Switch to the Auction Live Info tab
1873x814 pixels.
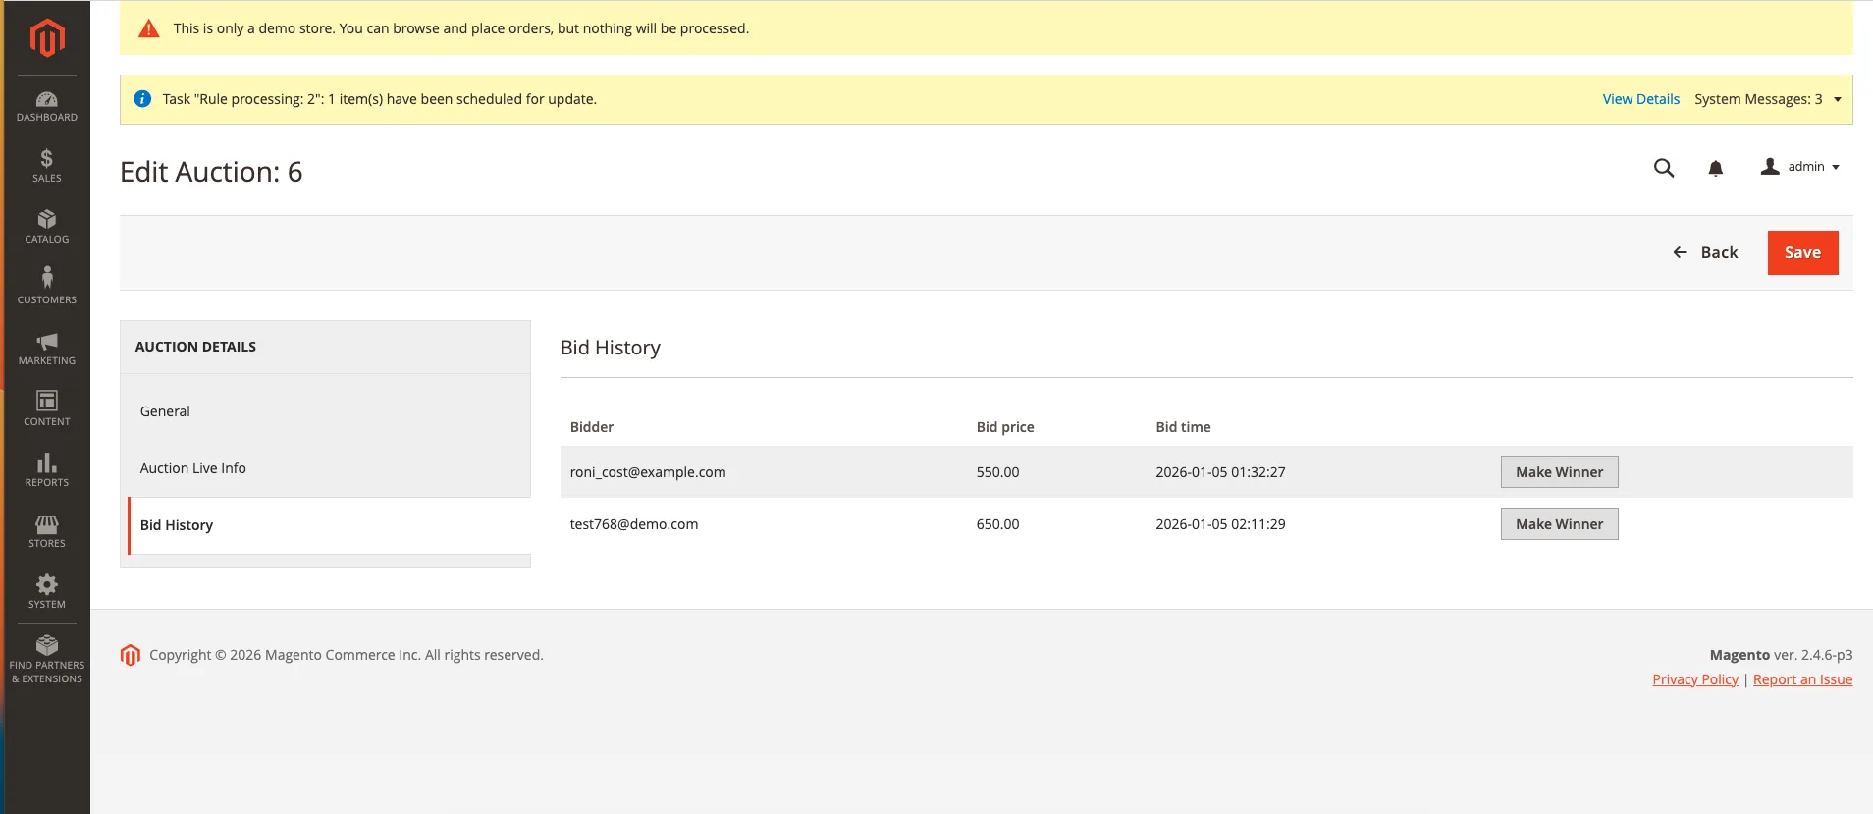pyautogui.click(x=325, y=468)
